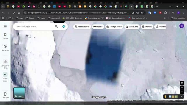Viewport: 187px width, 105px height.
Task: Select the Things to do chip
Action: [114, 27]
